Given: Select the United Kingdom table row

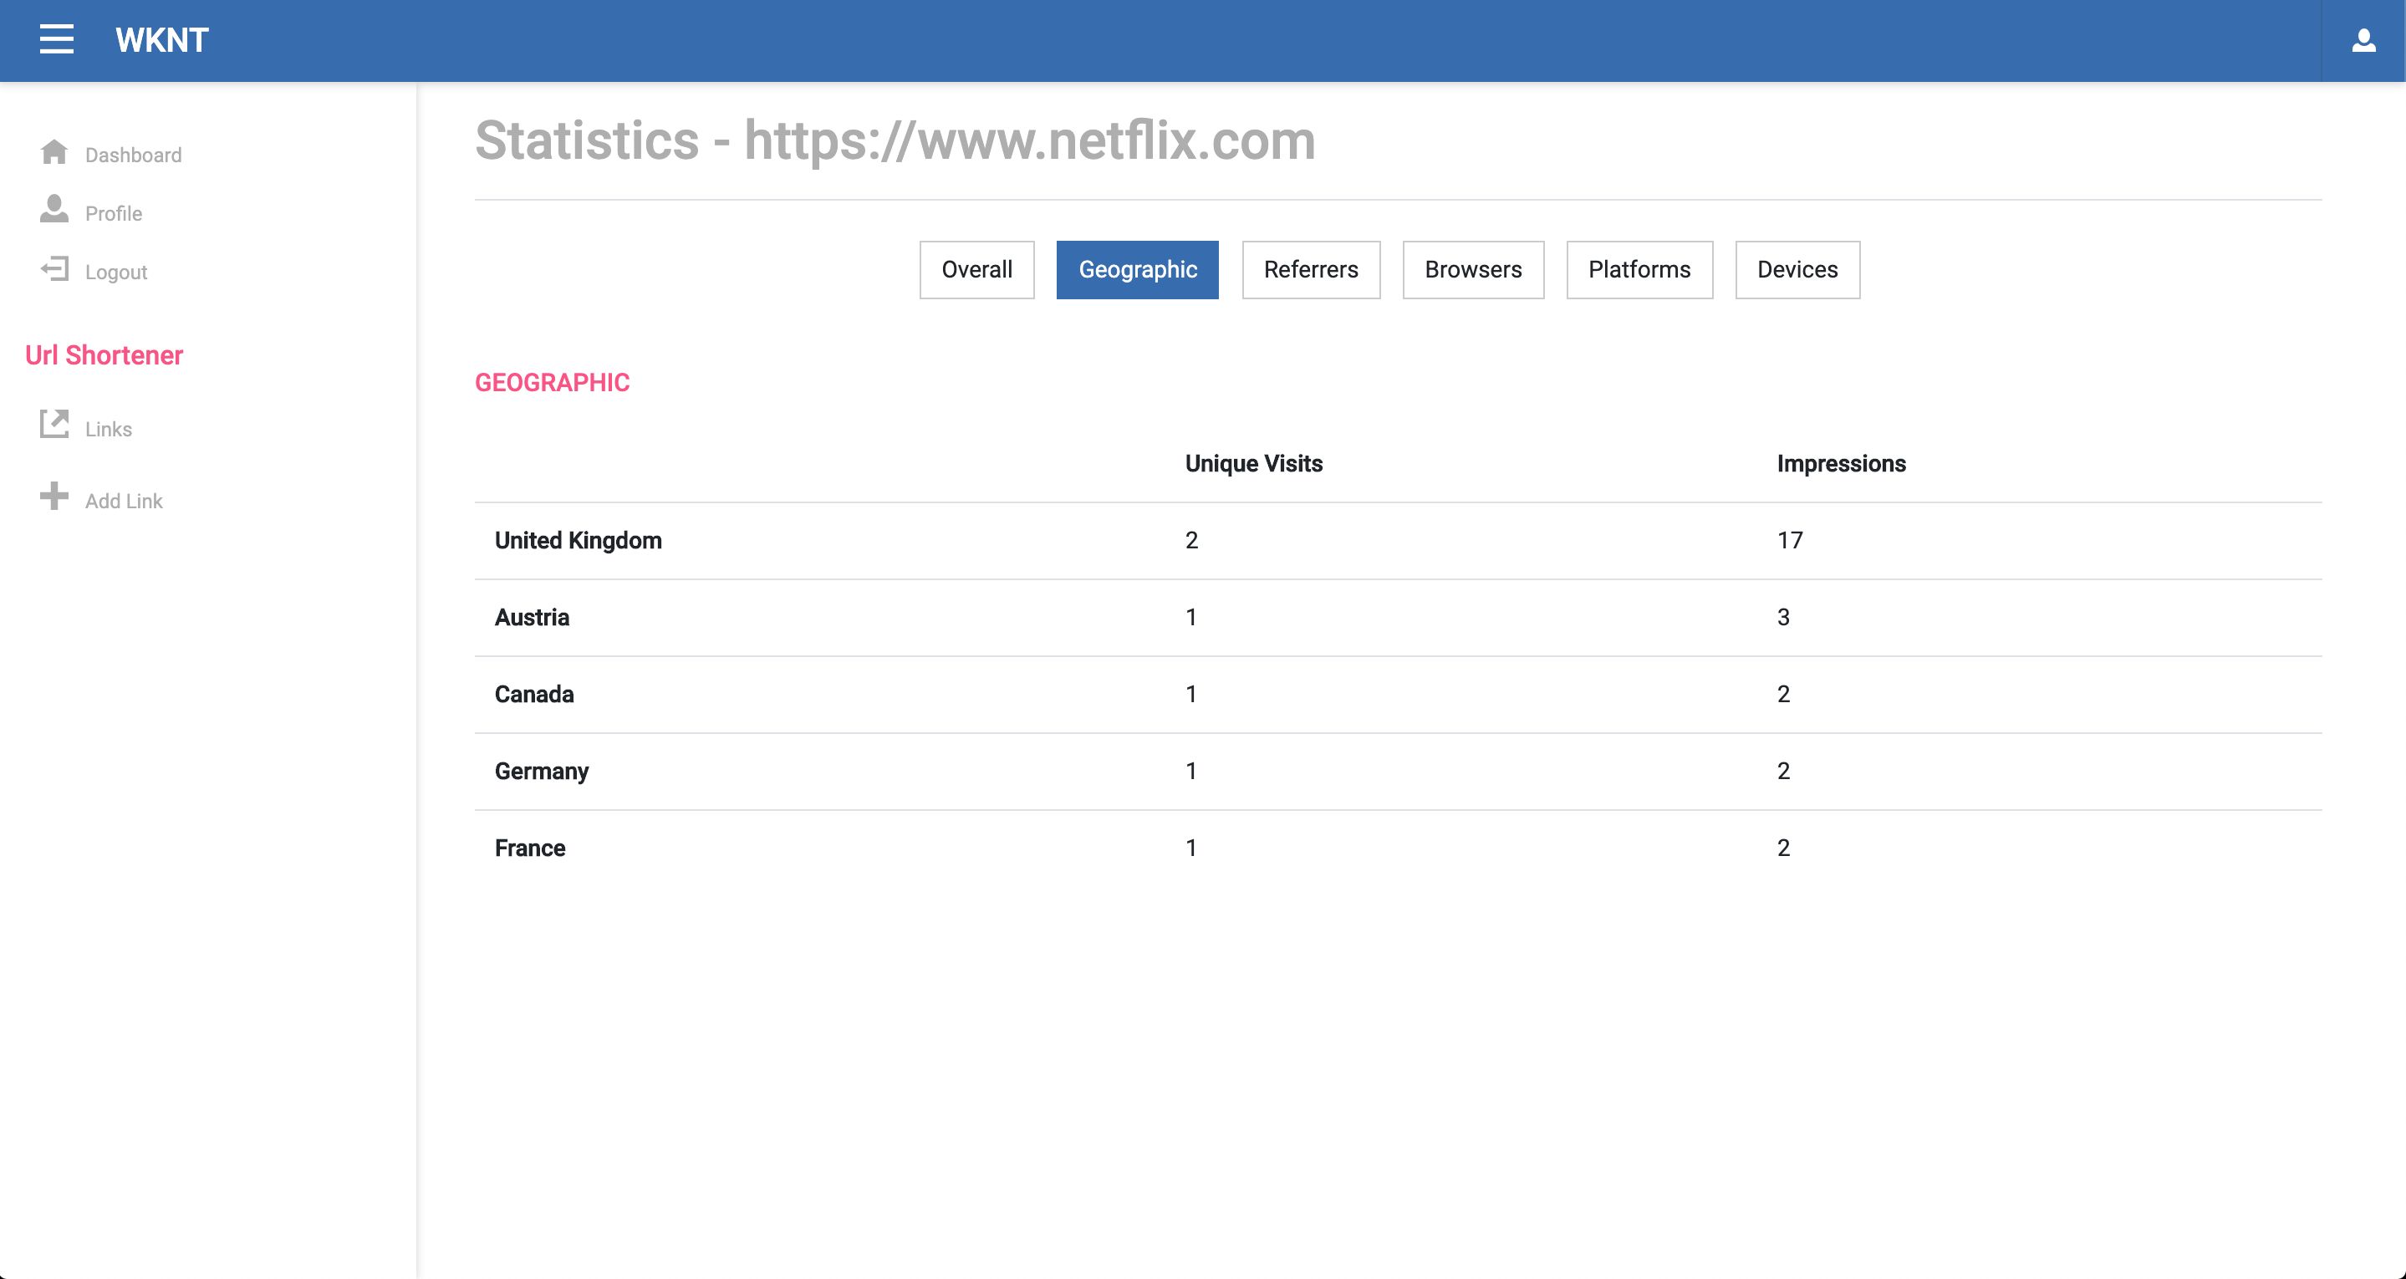Looking at the screenshot, I should (x=579, y=541).
